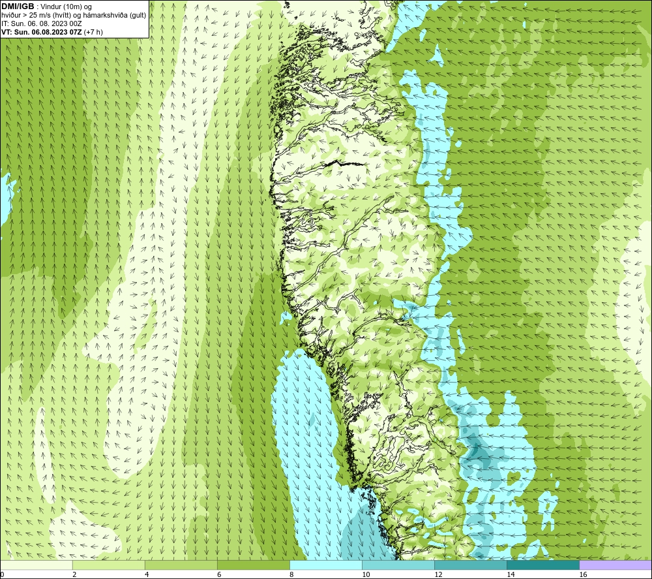This screenshot has width=652, height=579.
Task: Click the 10–12 m/s turquoise swatch
Action: point(398,565)
